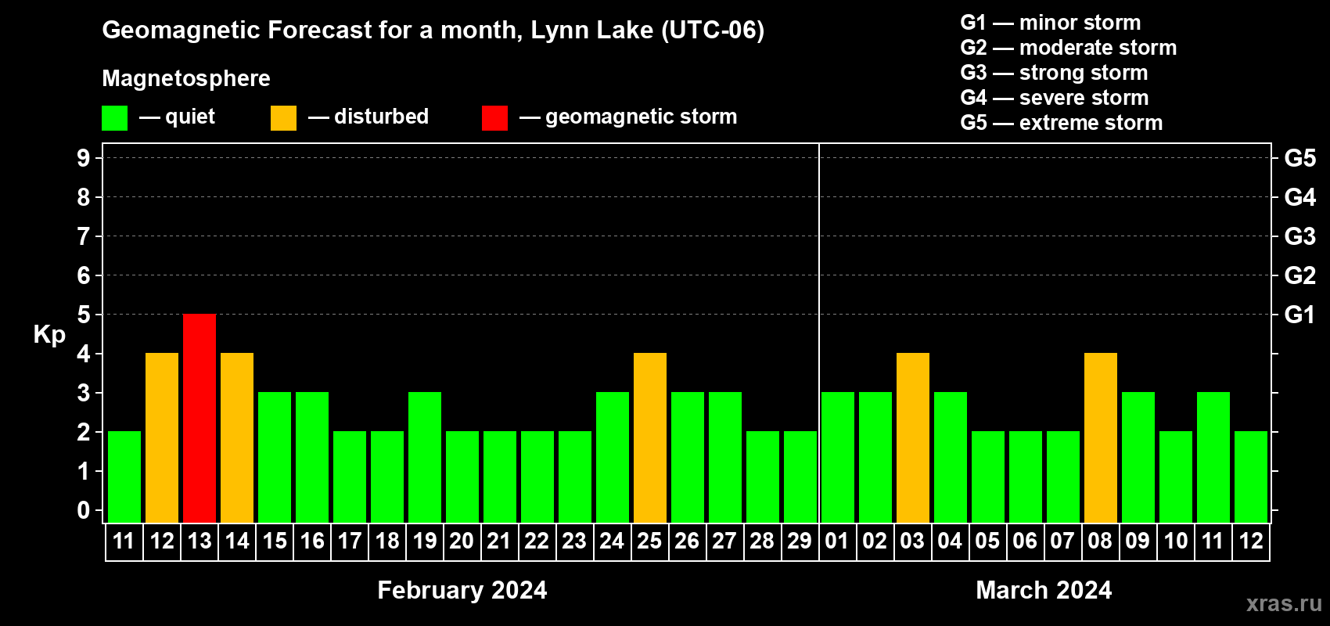
Task: Click the Kp axis label
Action: point(49,335)
